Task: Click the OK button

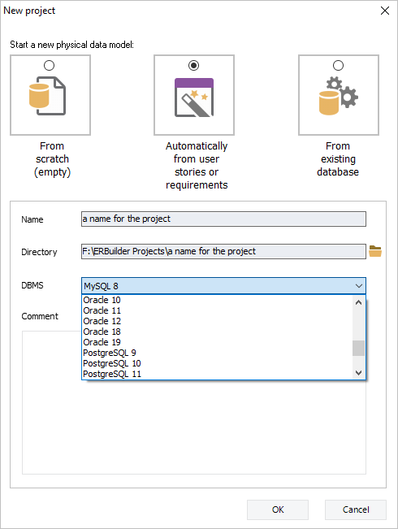Action: click(278, 509)
